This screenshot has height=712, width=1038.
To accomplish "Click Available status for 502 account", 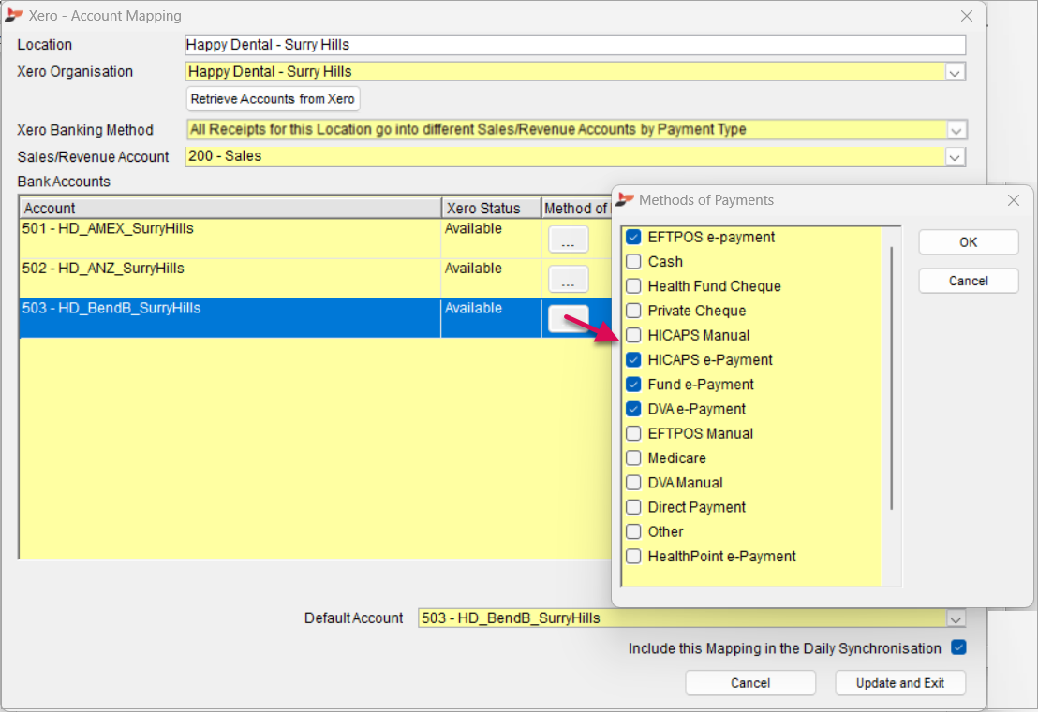I will point(473,269).
